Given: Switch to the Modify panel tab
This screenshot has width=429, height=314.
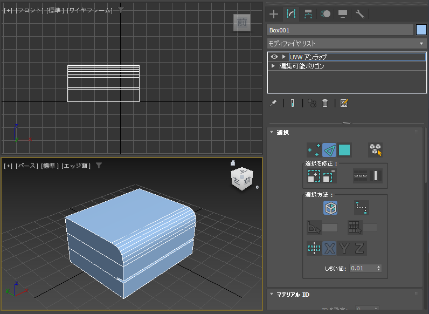Looking at the screenshot, I should click(291, 14).
